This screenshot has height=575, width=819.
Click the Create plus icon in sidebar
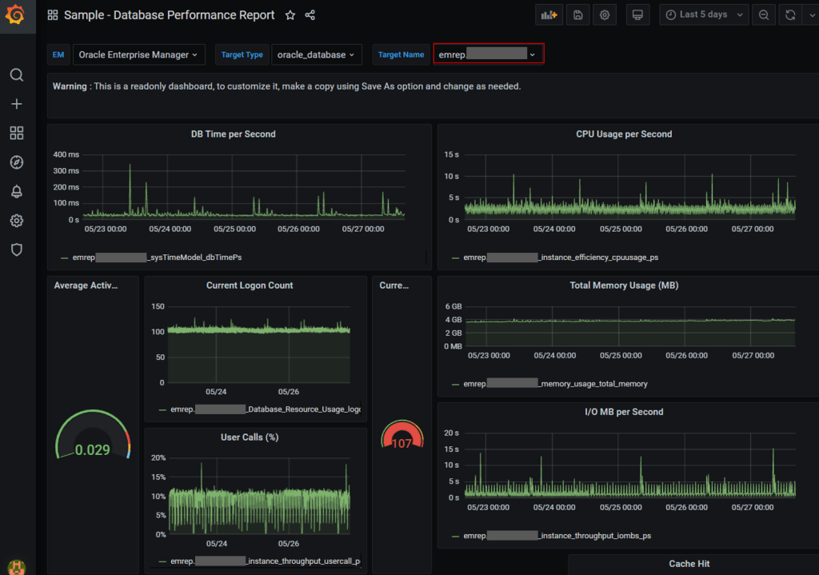[16, 104]
